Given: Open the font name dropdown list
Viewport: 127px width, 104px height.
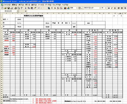Looking at the screenshot, I should tap(100, 8).
